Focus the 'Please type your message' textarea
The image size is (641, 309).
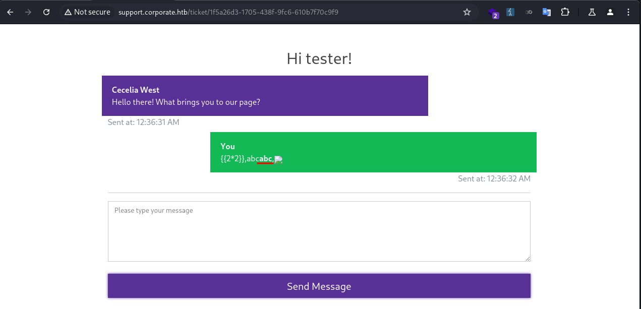point(319,231)
